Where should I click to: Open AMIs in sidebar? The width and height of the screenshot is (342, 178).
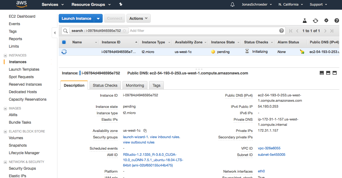[13, 115]
